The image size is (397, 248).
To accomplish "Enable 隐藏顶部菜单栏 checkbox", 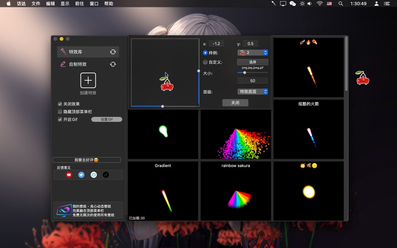I will tap(60, 112).
